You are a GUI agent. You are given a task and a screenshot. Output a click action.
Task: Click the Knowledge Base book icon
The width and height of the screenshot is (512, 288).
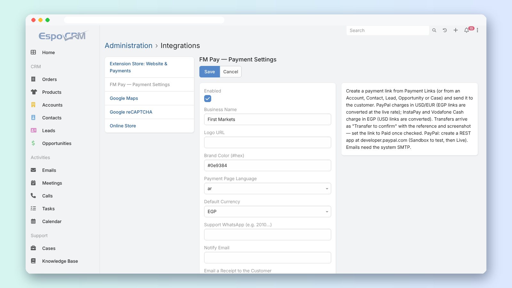pyautogui.click(x=33, y=261)
